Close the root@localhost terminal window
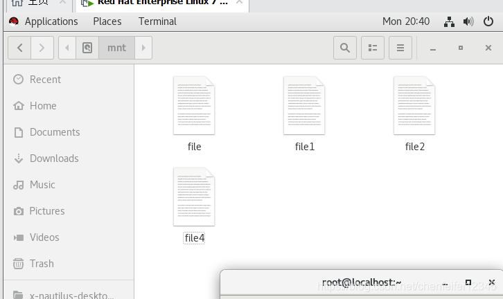This screenshot has width=503, height=299. (x=491, y=282)
